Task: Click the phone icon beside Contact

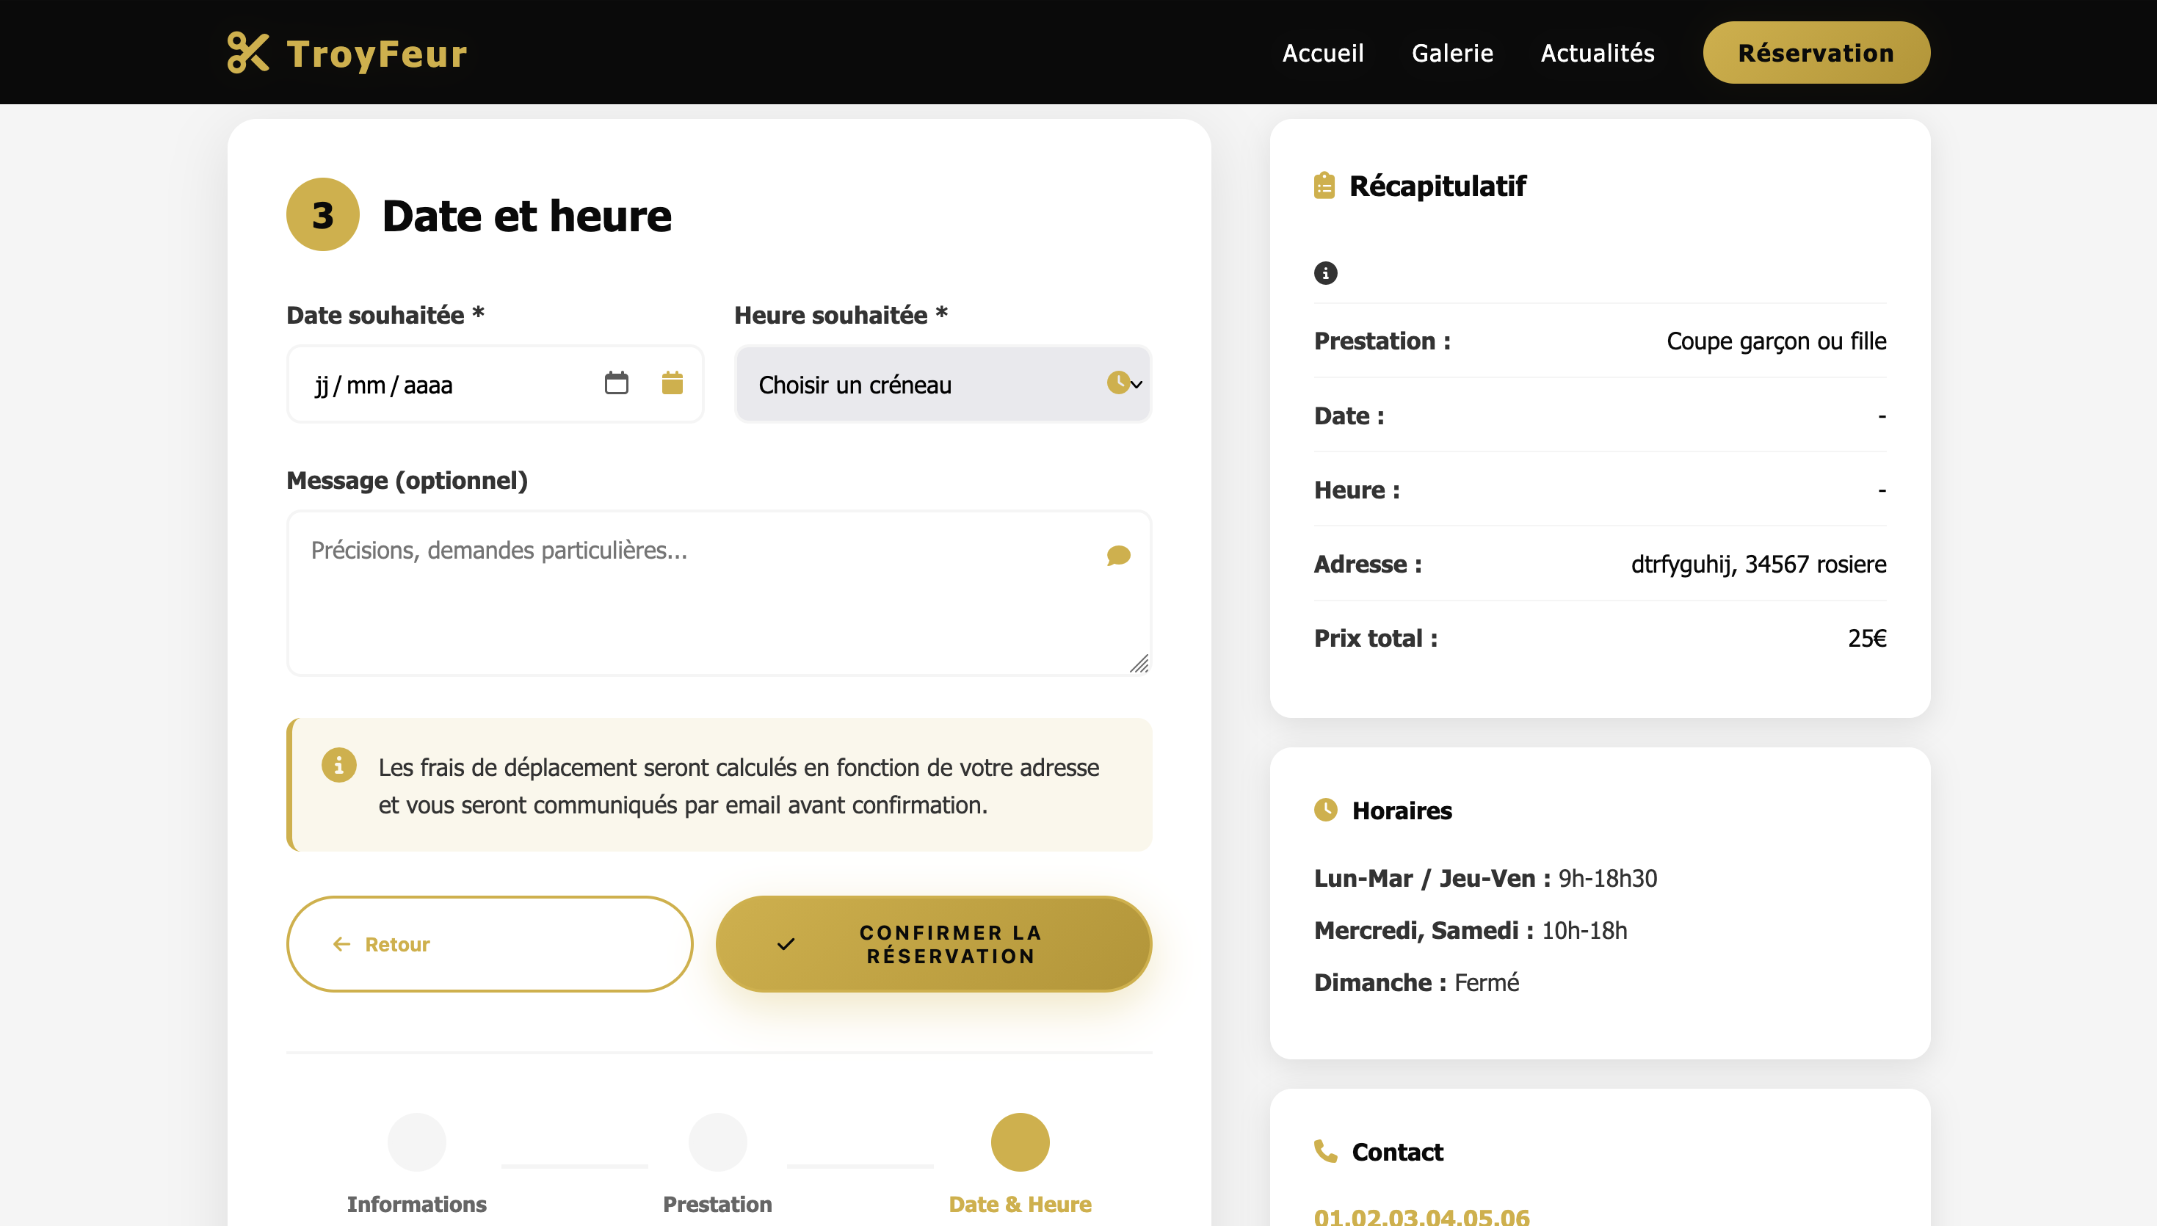Action: 1325,1151
